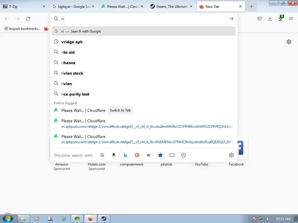The width and height of the screenshot is (298, 223).
Task: Select the New Tab tab
Action: tap(221, 6)
